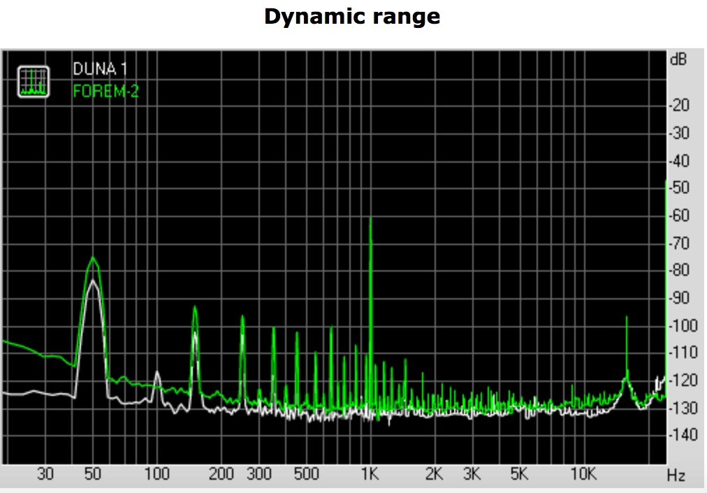Click the dB axis unit label
Viewport: 707px width, 493px height.
coord(678,60)
